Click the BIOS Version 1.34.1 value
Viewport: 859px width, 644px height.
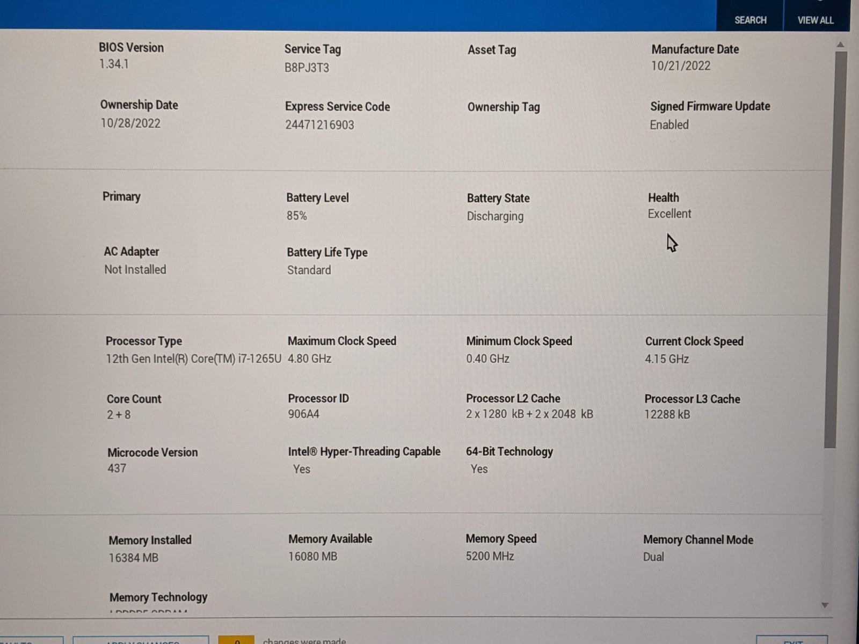[x=114, y=64]
